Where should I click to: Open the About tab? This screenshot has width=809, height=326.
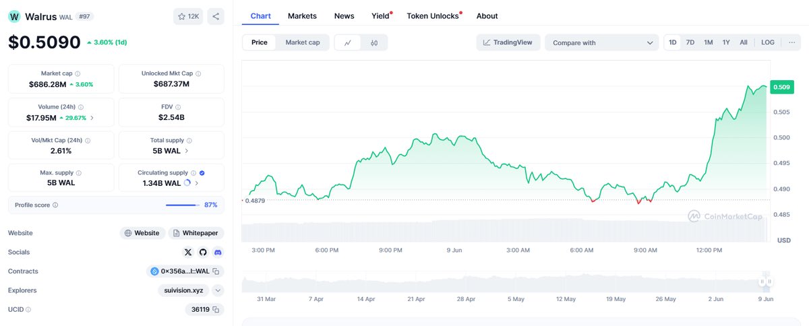pyautogui.click(x=487, y=15)
